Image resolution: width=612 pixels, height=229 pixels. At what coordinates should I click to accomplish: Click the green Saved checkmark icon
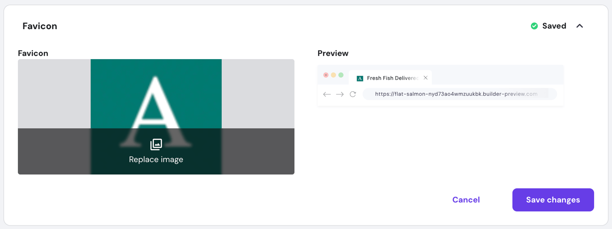[x=534, y=26]
